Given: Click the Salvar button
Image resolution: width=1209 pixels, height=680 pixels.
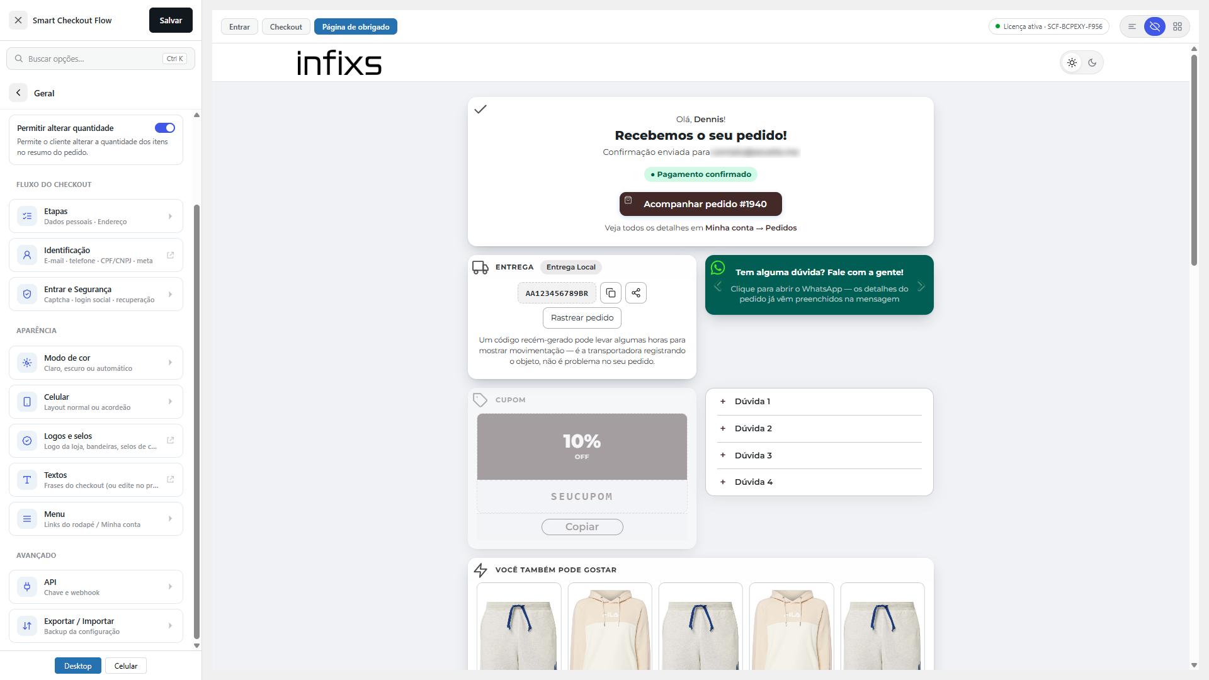Looking at the screenshot, I should pyautogui.click(x=171, y=20).
